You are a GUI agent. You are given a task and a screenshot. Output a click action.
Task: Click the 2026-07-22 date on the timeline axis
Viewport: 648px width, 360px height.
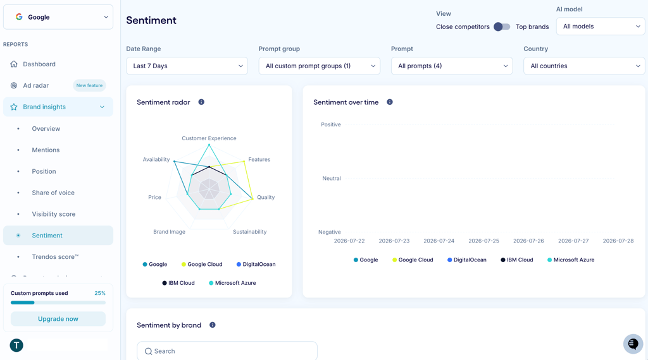pos(349,241)
